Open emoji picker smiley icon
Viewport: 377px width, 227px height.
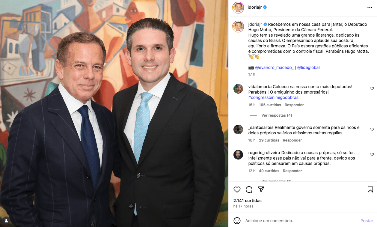[x=237, y=221]
